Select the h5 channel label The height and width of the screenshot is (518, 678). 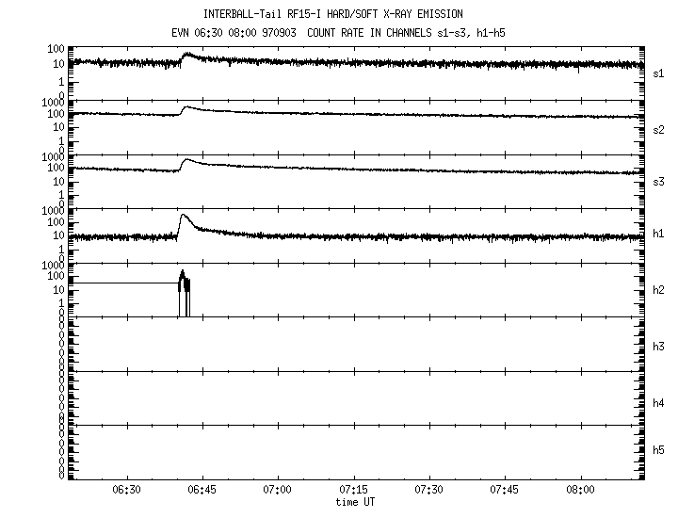(x=658, y=450)
